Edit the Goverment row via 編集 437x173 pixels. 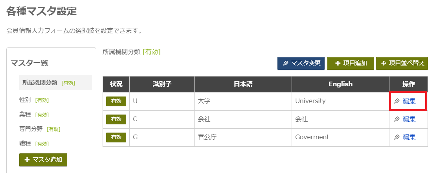click(x=409, y=137)
